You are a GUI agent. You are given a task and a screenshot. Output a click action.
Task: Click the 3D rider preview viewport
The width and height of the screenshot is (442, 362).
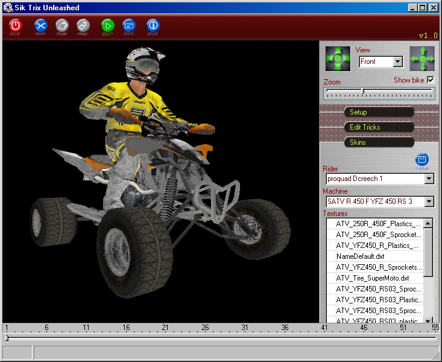coord(160,182)
